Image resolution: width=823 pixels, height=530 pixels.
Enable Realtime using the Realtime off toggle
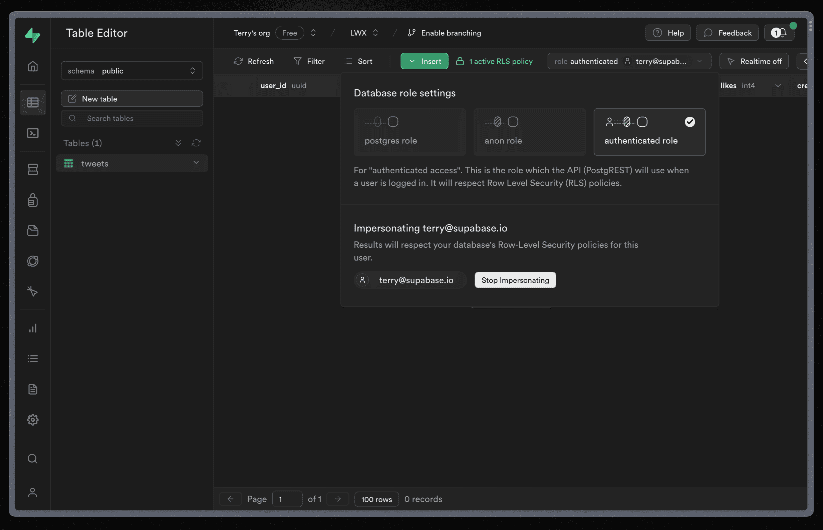(x=754, y=61)
